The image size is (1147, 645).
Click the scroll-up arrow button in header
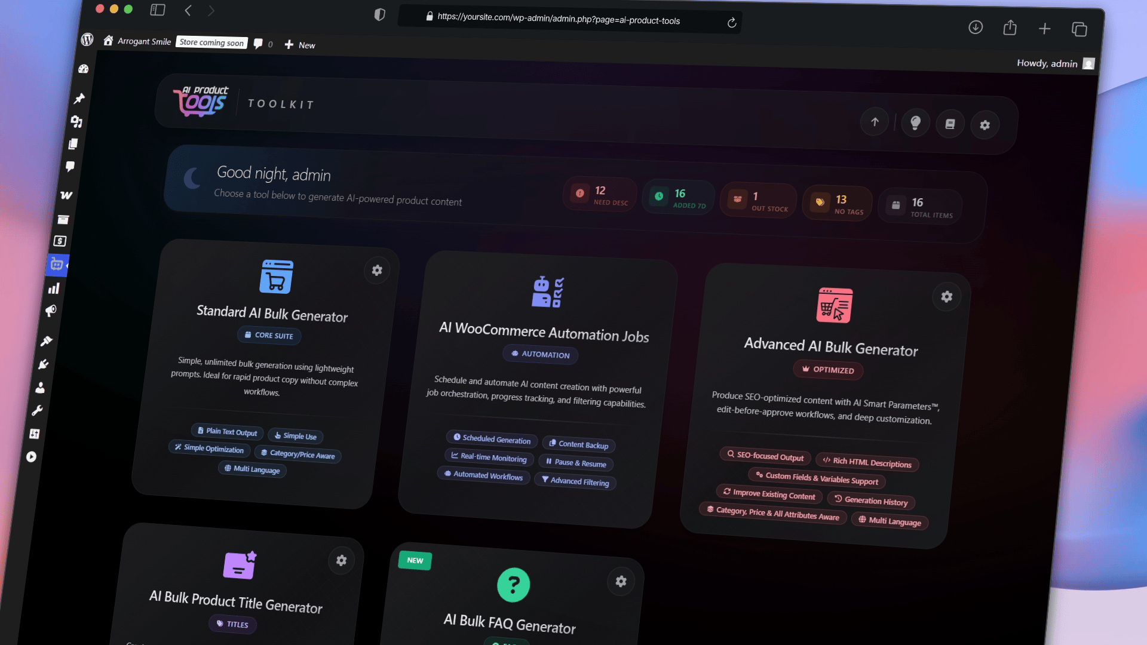(875, 122)
